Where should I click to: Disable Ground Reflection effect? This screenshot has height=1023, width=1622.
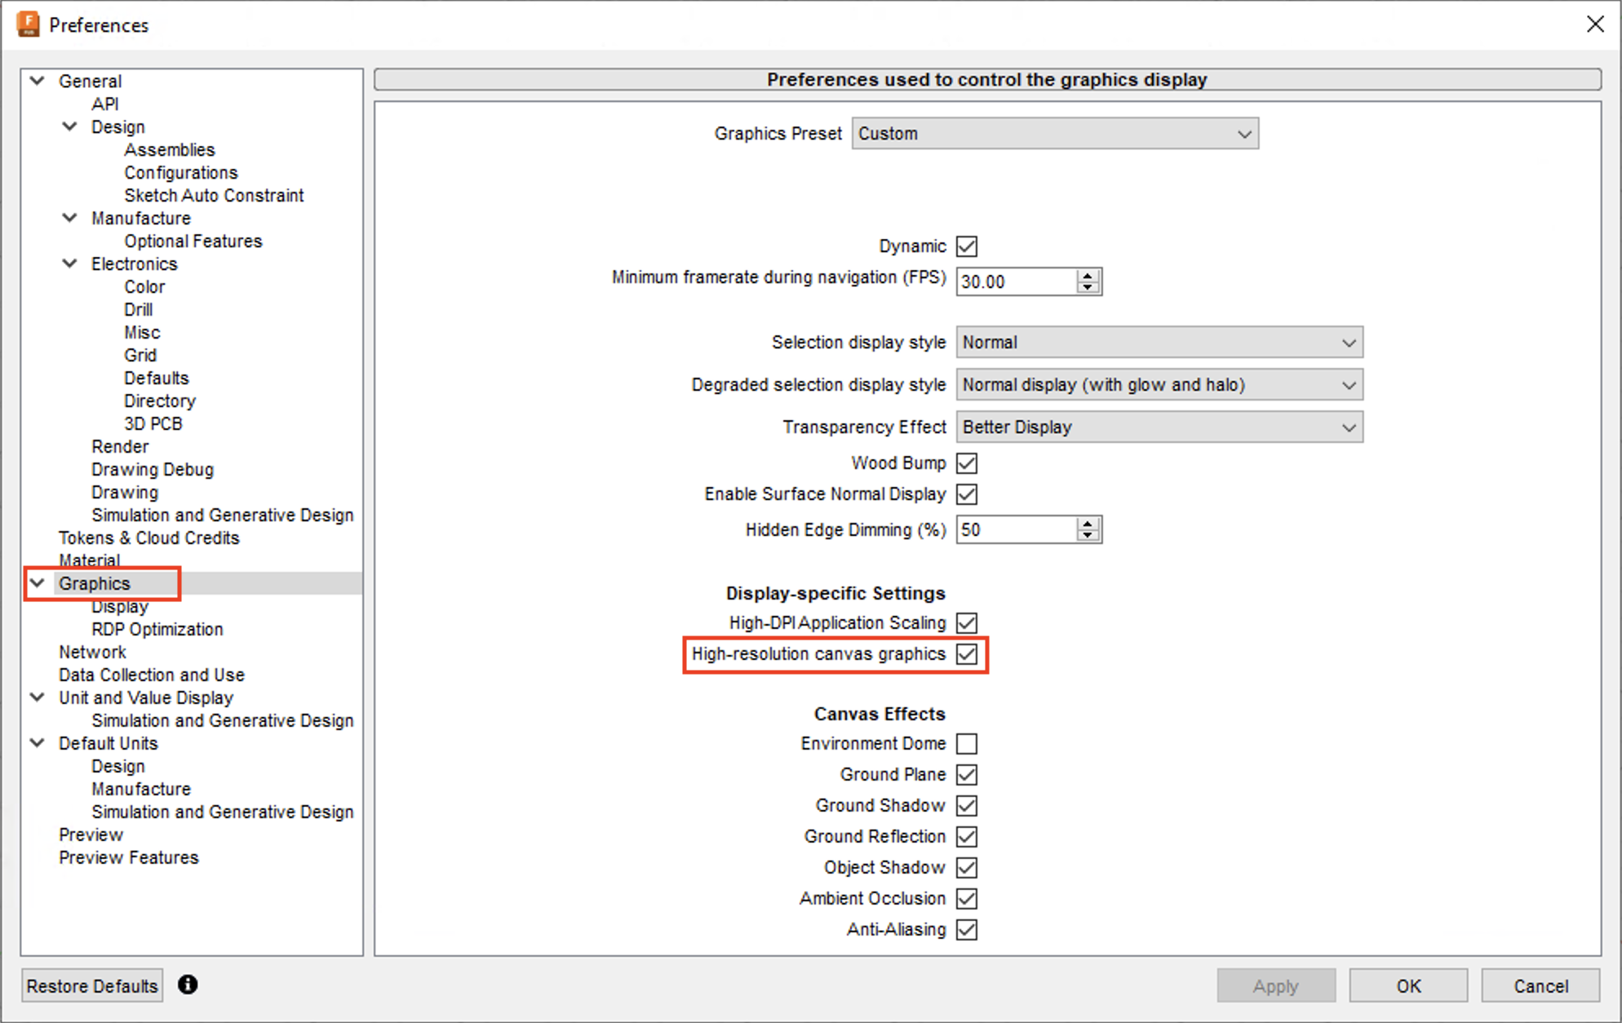click(x=967, y=836)
